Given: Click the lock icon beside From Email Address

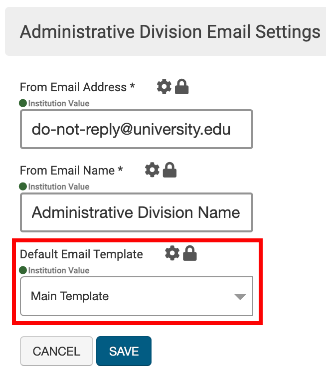Looking at the screenshot, I should click(x=182, y=88).
